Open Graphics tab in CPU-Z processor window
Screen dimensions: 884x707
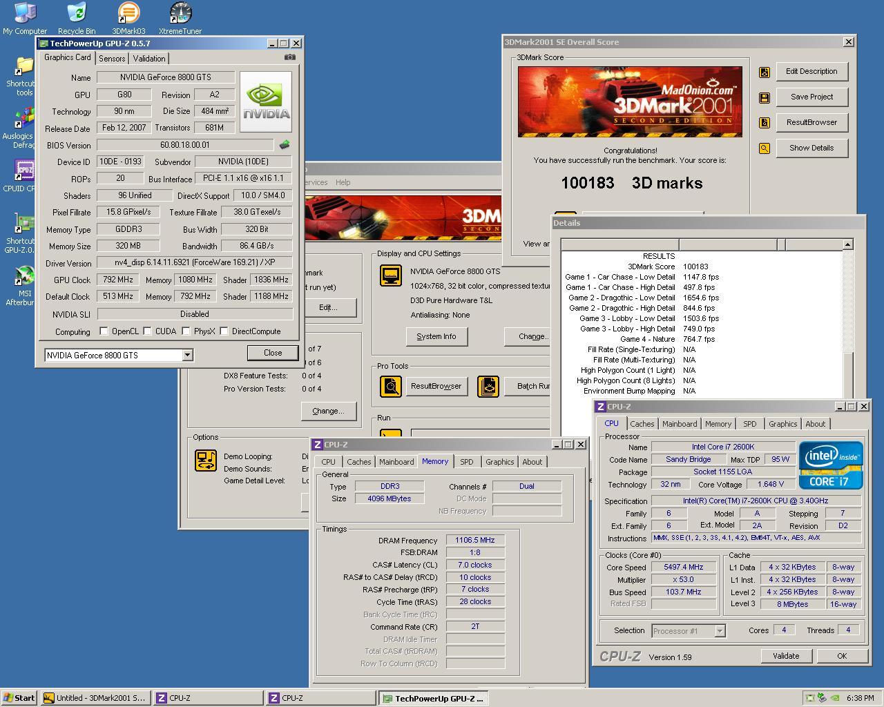(x=782, y=424)
